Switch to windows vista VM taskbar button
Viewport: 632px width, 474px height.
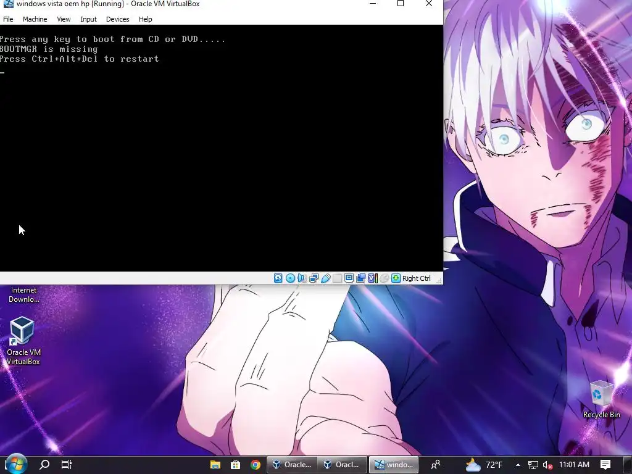pos(394,465)
